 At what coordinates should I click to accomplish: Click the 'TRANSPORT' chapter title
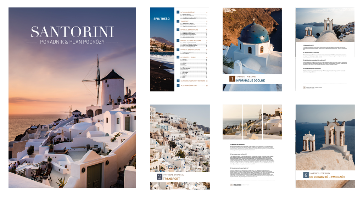click(171, 179)
